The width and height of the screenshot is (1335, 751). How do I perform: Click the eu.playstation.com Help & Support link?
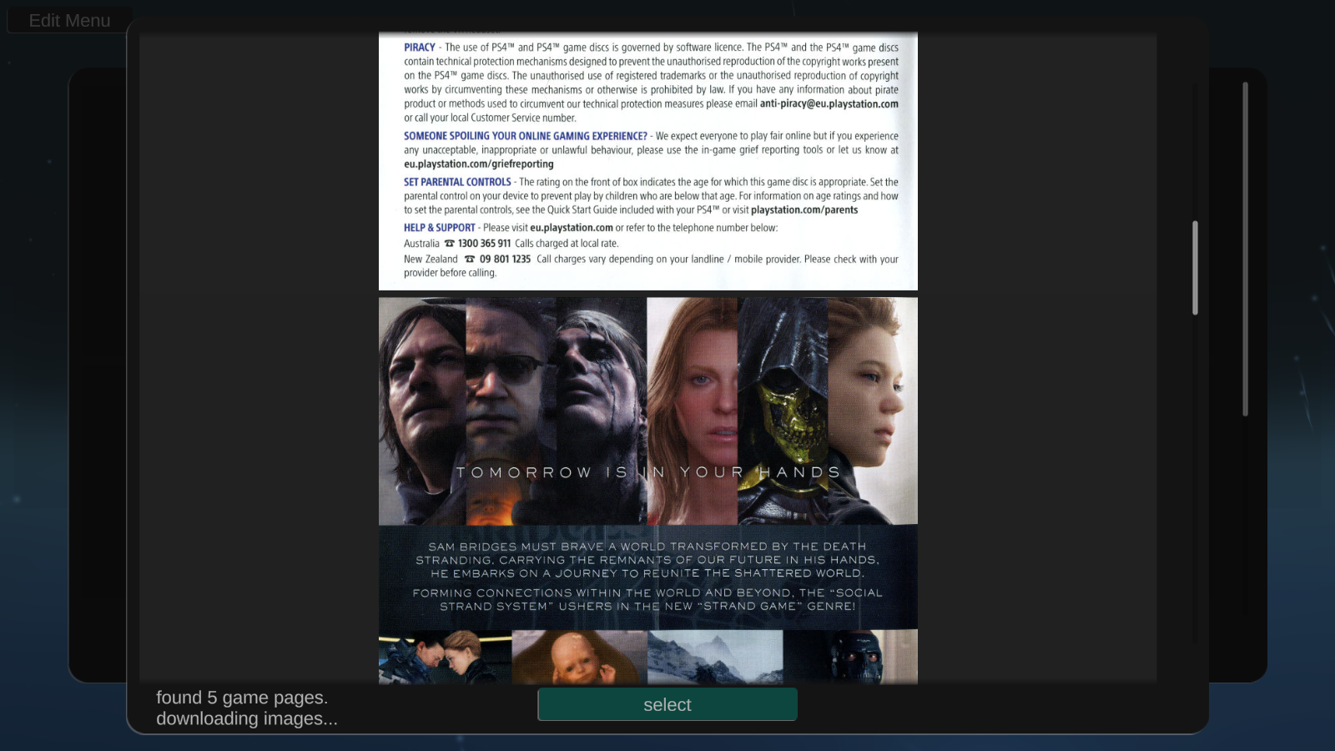572,227
